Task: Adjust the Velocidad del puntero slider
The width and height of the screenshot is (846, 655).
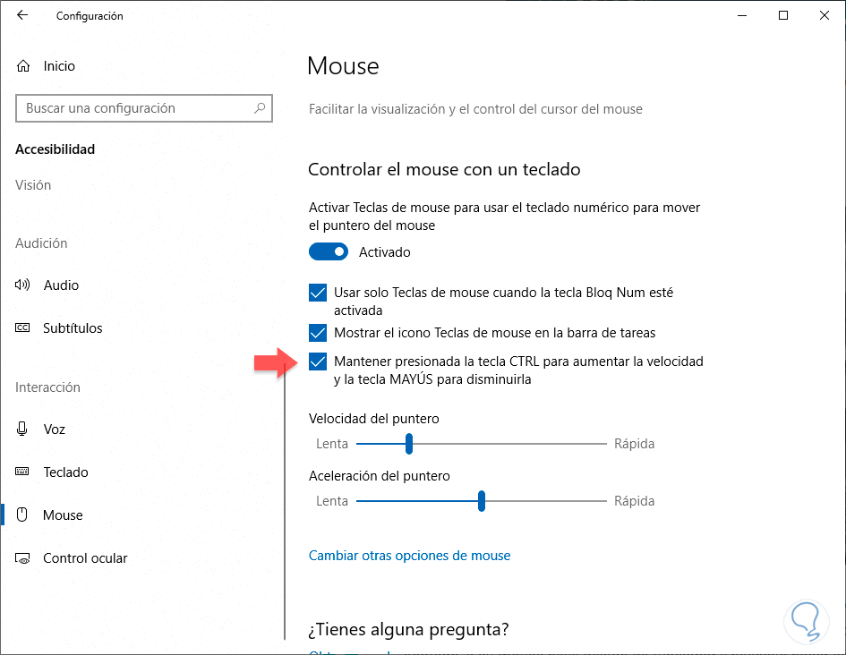Action: click(409, 443)
